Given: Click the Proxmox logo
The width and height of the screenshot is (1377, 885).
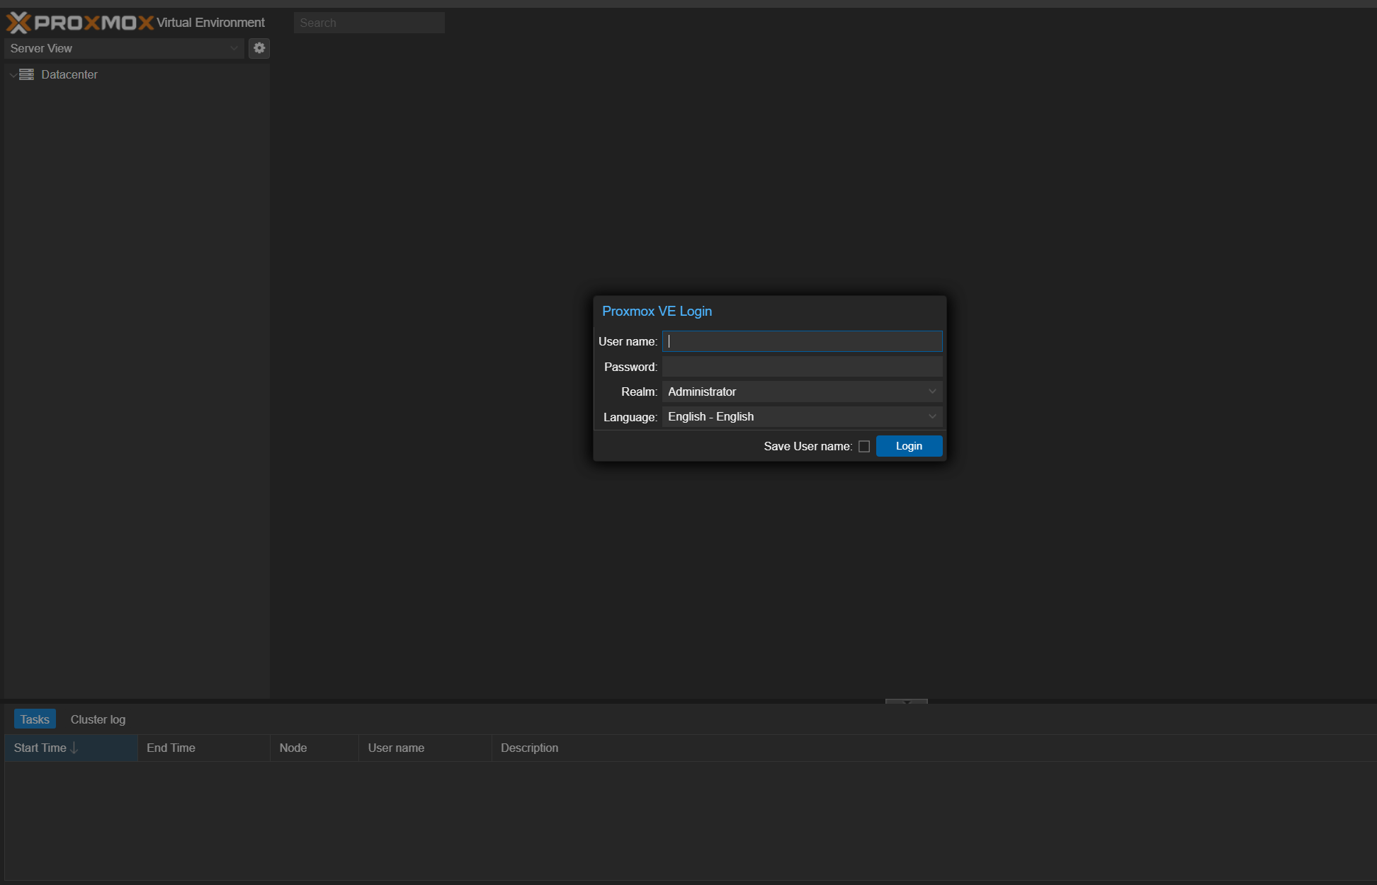Looking at the screenshot, I should point(79,23).
